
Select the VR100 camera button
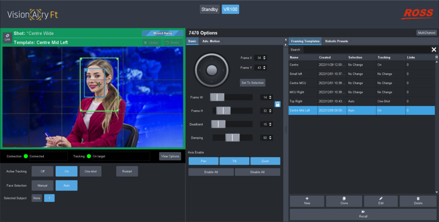pyautogui.click(x=230, y=9)
